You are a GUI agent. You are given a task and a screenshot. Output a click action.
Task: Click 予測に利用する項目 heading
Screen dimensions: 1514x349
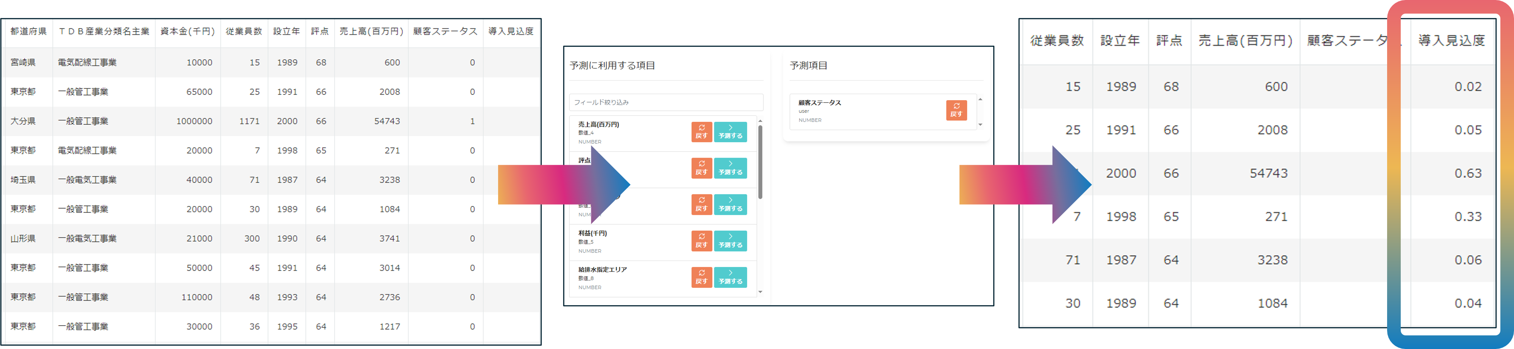click(x=612, y=66)
